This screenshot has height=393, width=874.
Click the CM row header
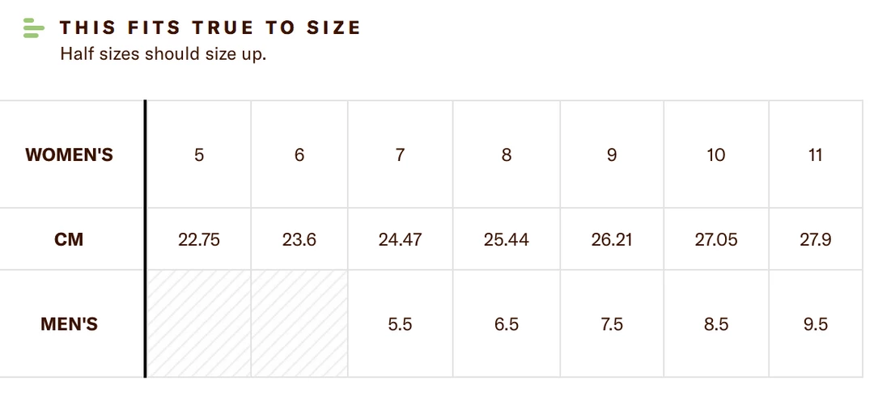[x=70, y=239]
